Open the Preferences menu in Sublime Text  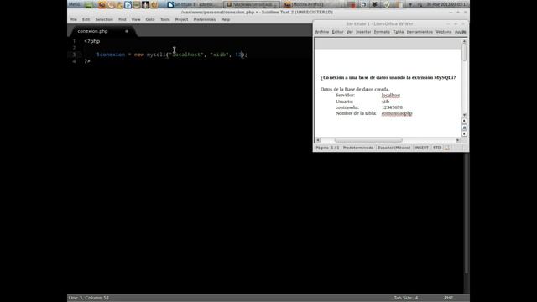[x=205, y=19]
